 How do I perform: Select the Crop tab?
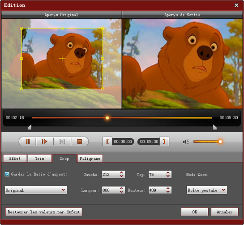(64, 158)
